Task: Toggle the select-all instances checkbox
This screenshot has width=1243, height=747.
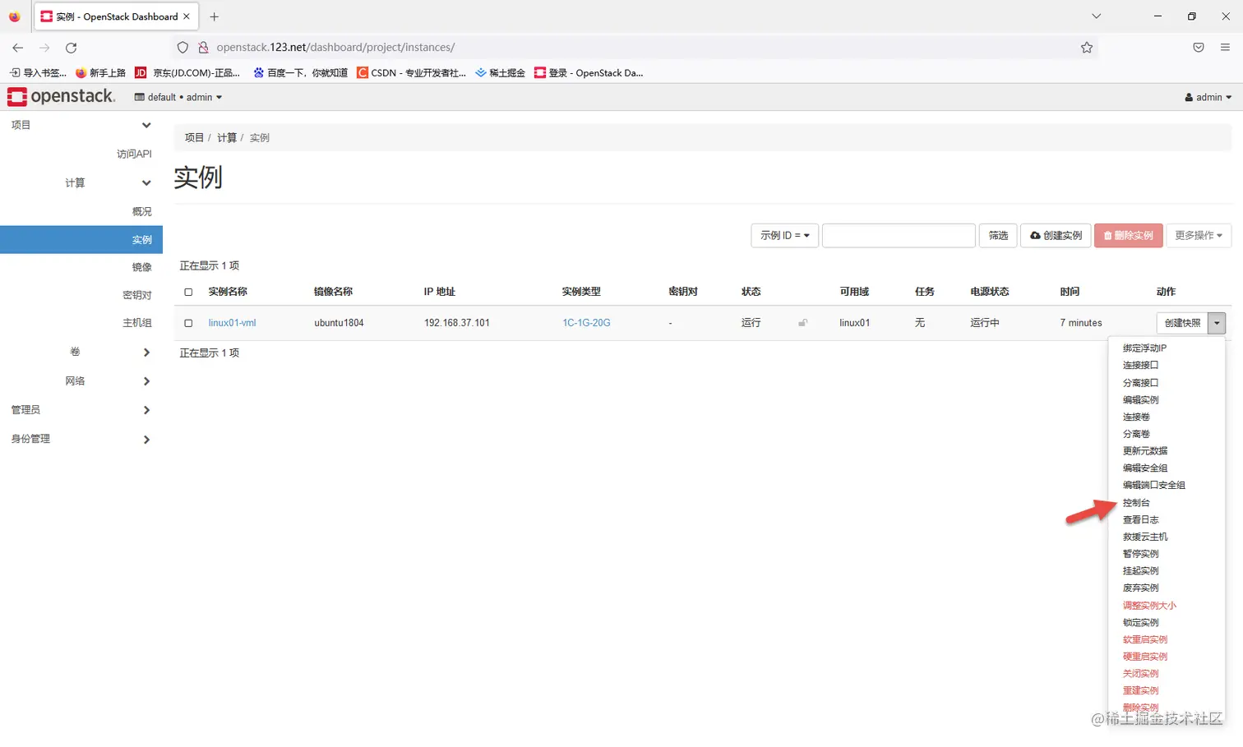Action: (x=188, y=292)
